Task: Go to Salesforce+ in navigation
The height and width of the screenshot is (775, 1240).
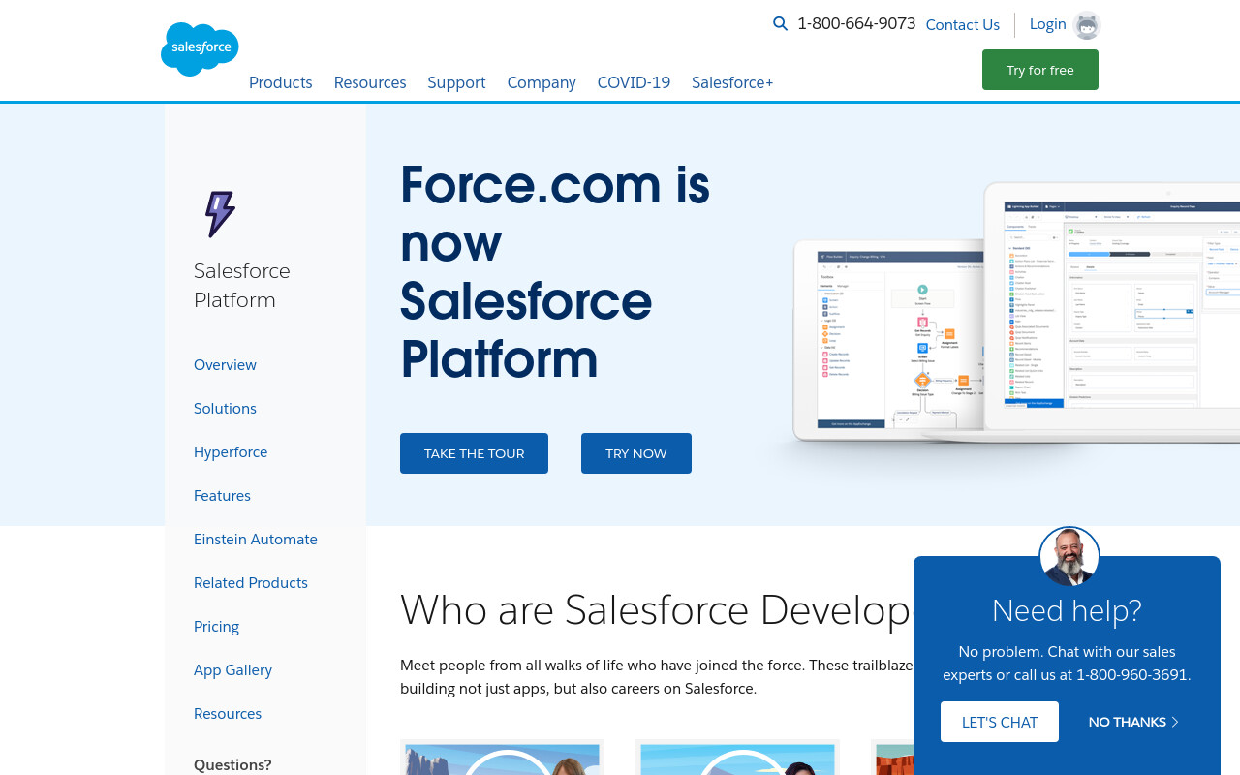Action: [x=732, y=82]
